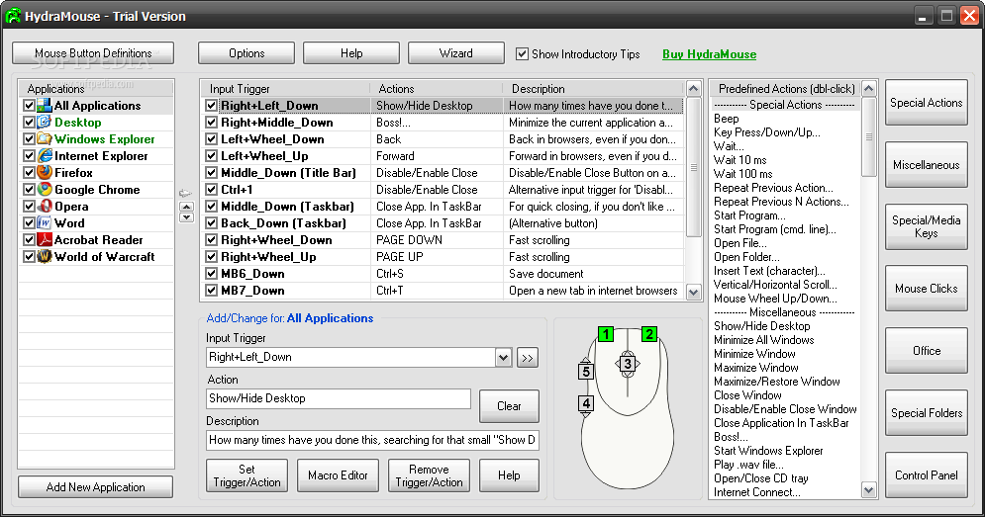
Task: Click the Firefox icon in applications list
Action: 44,173
